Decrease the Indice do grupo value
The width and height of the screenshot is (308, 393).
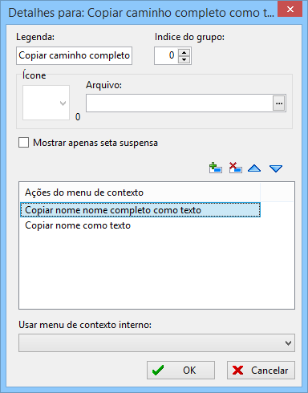(x=184, y=59)
